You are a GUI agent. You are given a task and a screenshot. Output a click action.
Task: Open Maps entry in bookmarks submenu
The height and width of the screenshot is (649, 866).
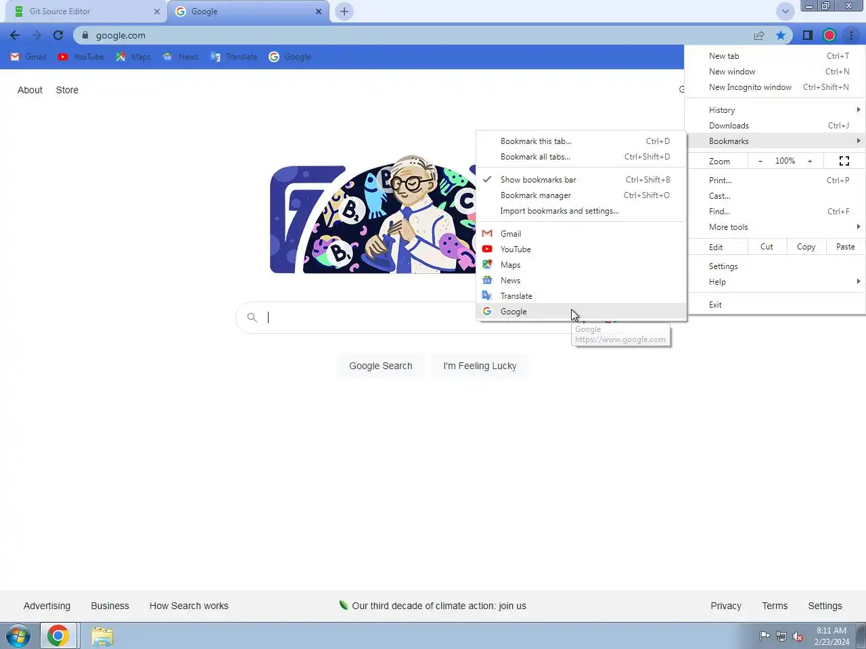[x=581, y=265]
